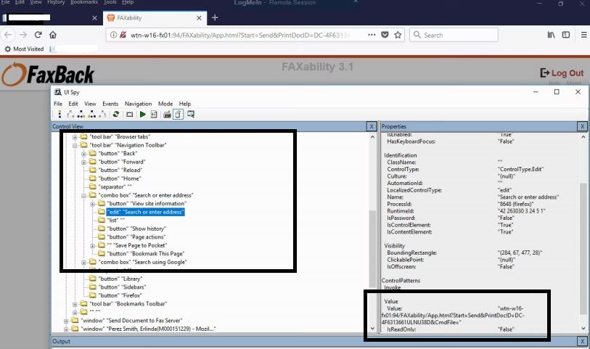This screenshot has width=590, height=349.
Task: Close the FAXability tab
Action: (x=199, y=17)
